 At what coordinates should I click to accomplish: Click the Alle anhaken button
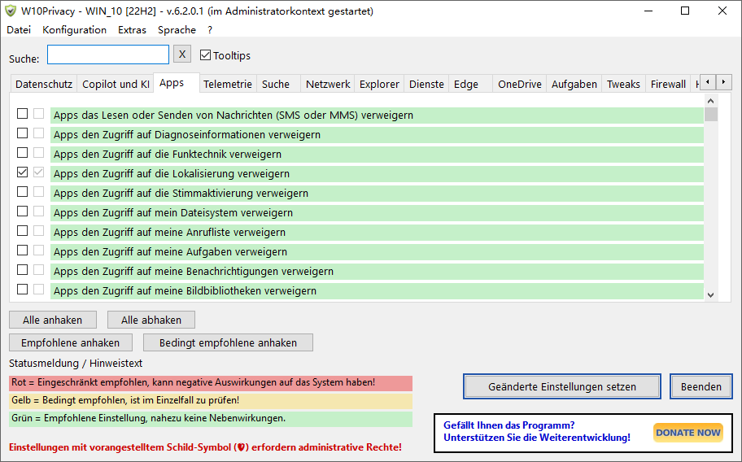pyautogui.click(x=53, y=320)
